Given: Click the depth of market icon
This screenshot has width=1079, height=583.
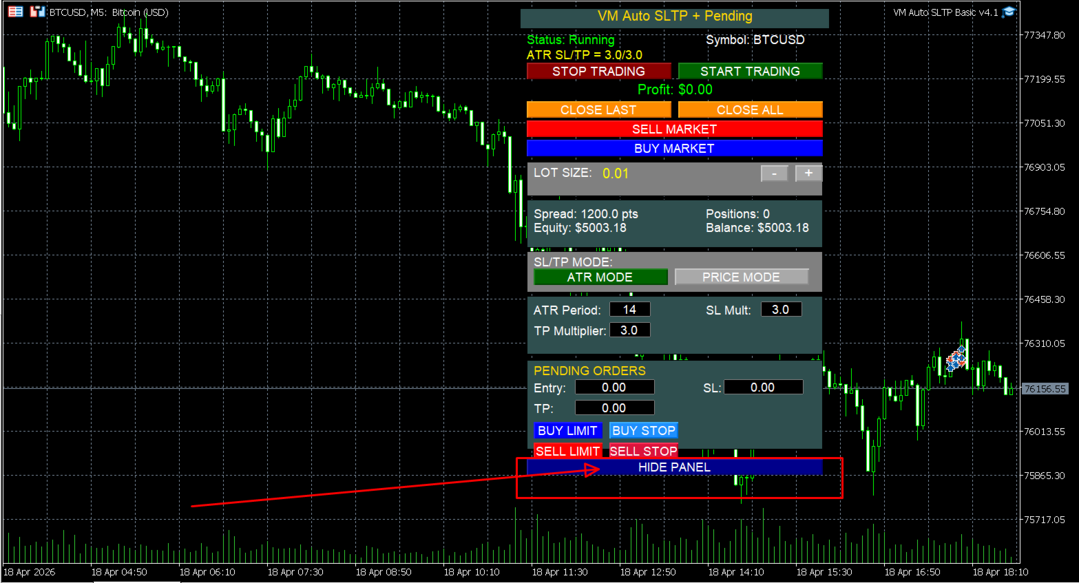Looking at the screenshot, I should point(37,12).
